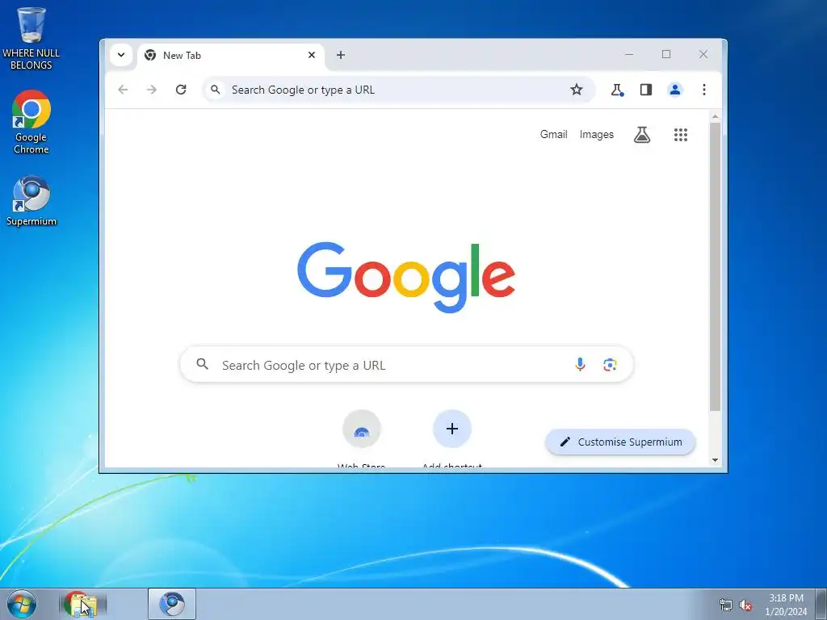
Task: Open the muted volume tray icon
Action: tap(745, 605)
